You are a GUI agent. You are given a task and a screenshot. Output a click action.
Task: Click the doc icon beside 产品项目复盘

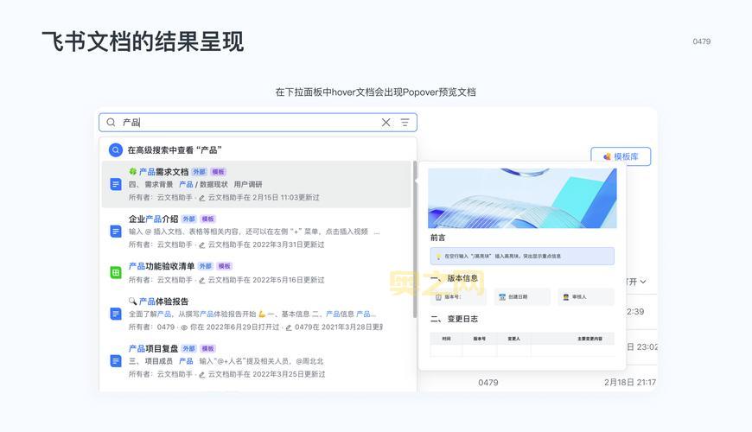point(116,361)
